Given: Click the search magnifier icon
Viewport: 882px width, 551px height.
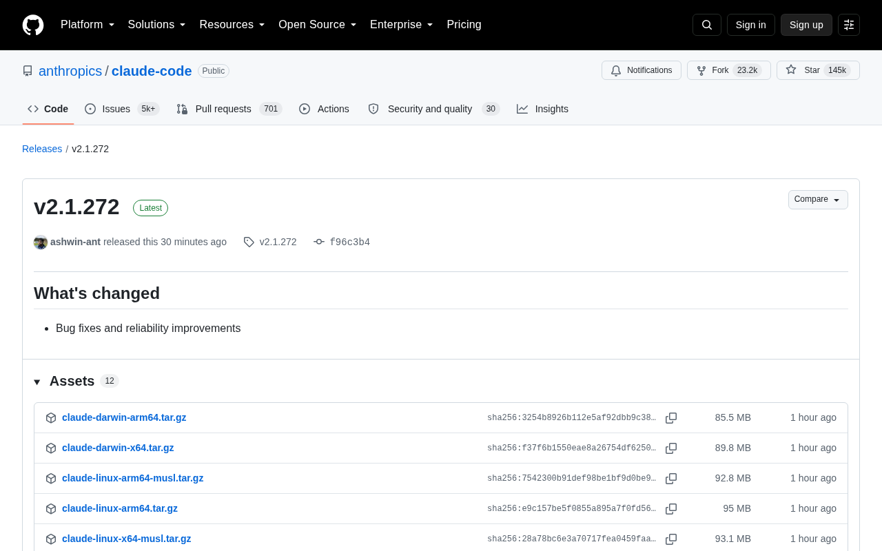Looking at the screenshot, I should [x=707, y=25].
